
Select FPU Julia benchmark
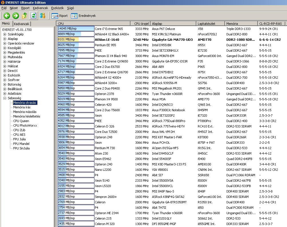tap(19, 139)
